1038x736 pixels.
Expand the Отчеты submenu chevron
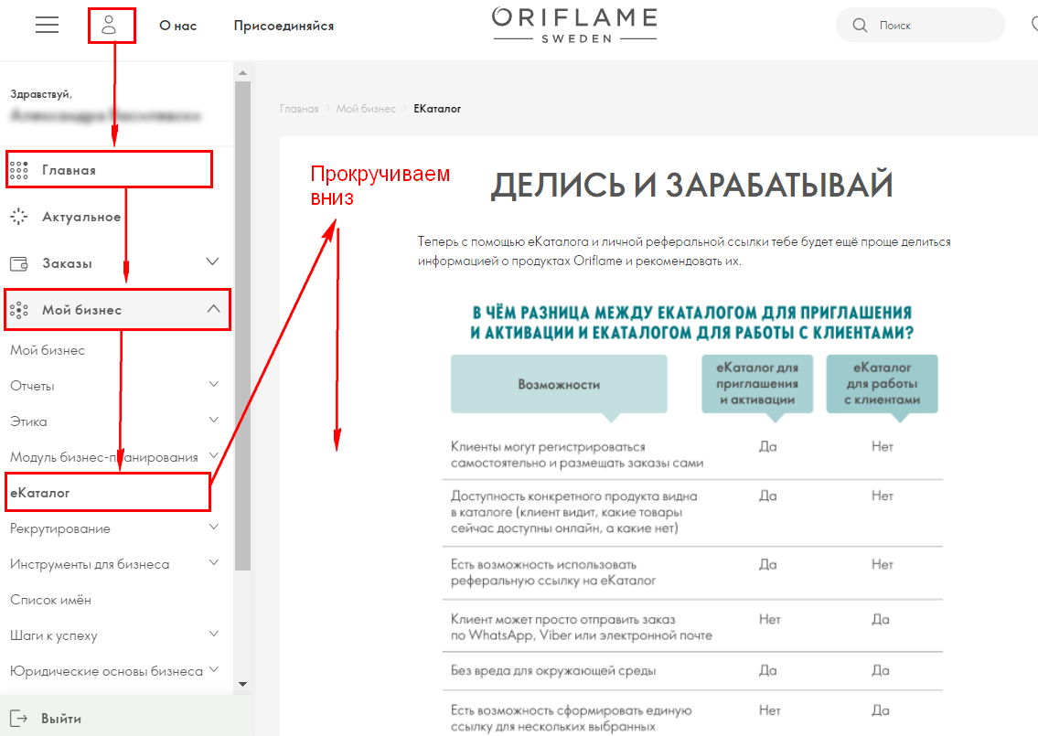click(214, 384)
